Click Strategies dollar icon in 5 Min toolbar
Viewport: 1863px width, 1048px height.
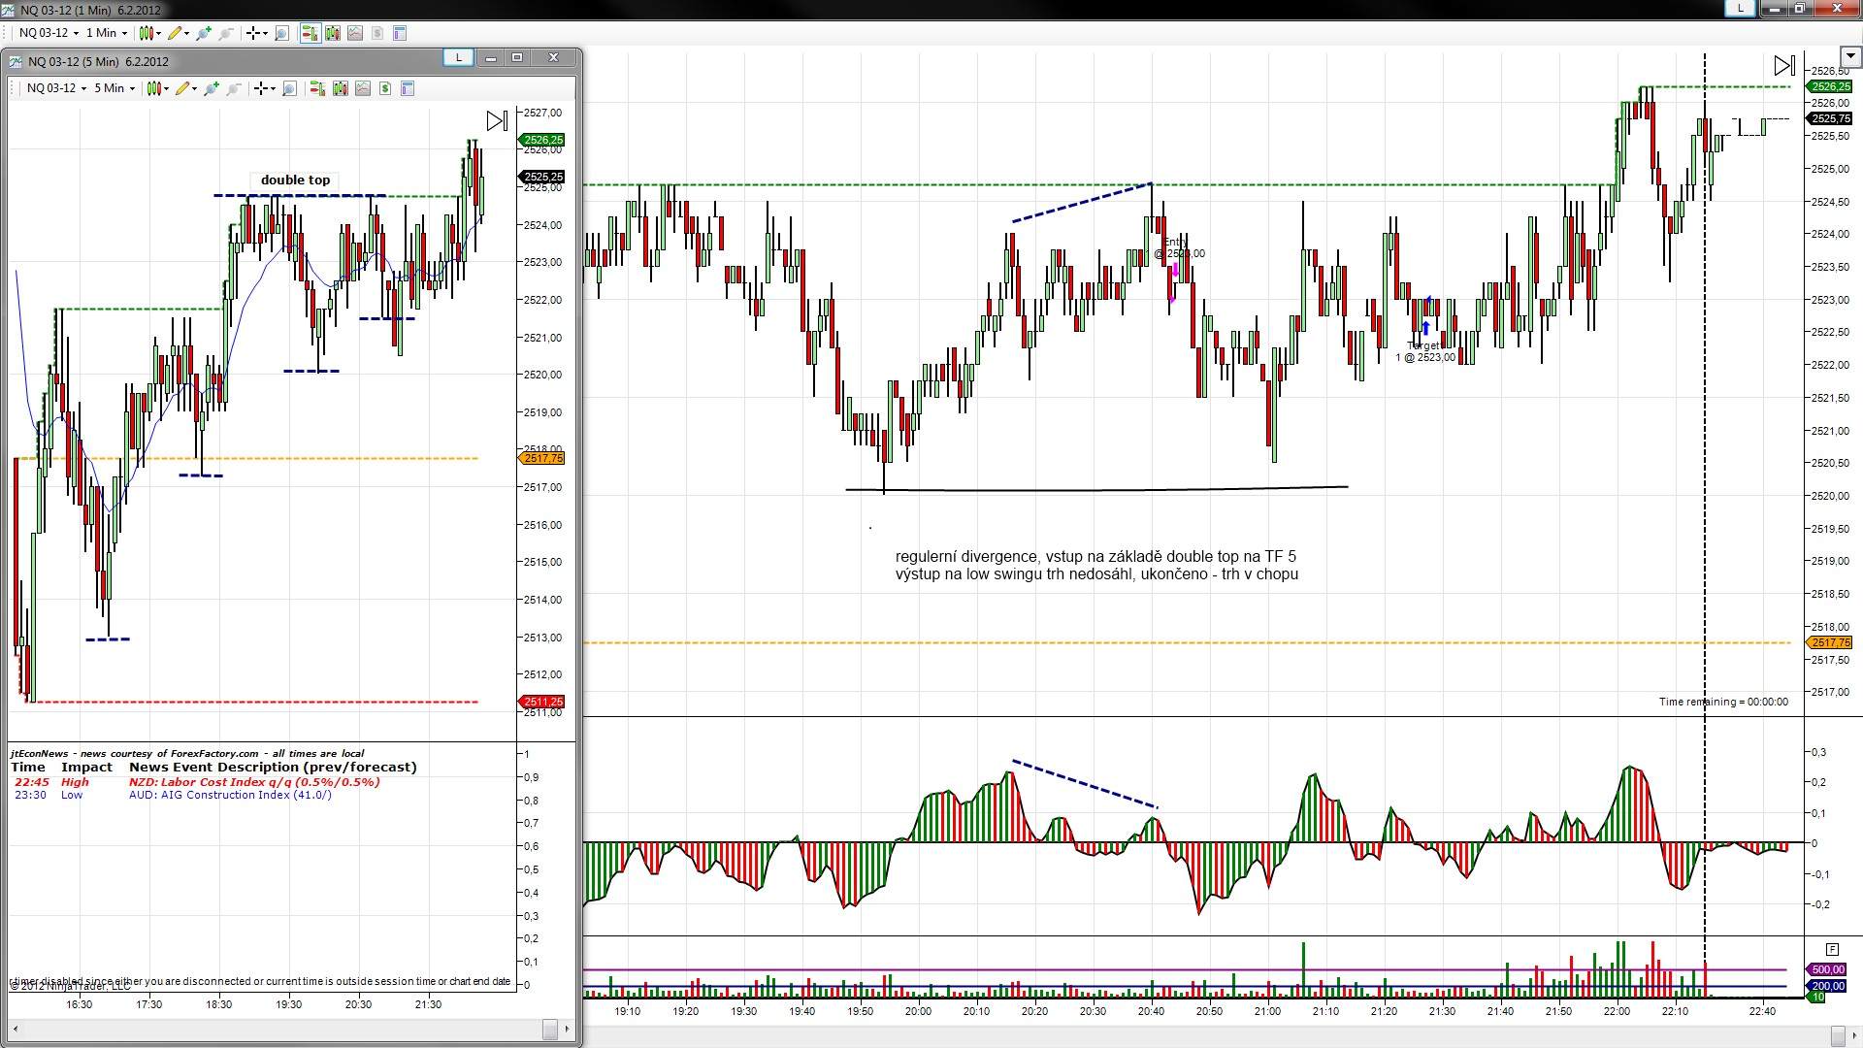385,88
